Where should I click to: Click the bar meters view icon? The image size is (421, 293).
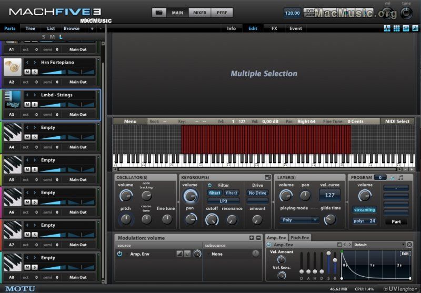[x=415, y=28]
